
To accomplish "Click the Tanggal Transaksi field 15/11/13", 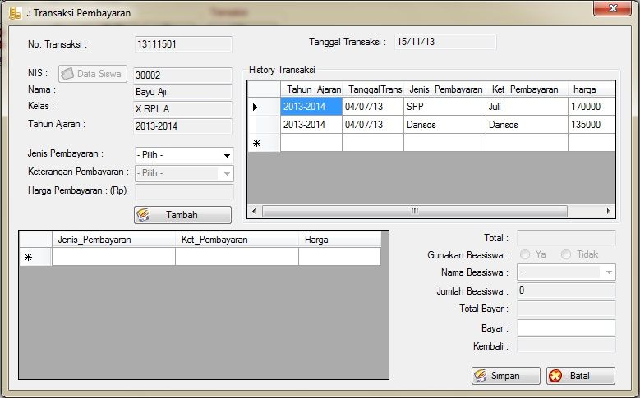I will 445,42.
